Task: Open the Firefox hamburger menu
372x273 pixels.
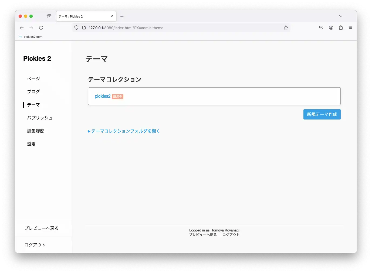Action: point(350,28)
